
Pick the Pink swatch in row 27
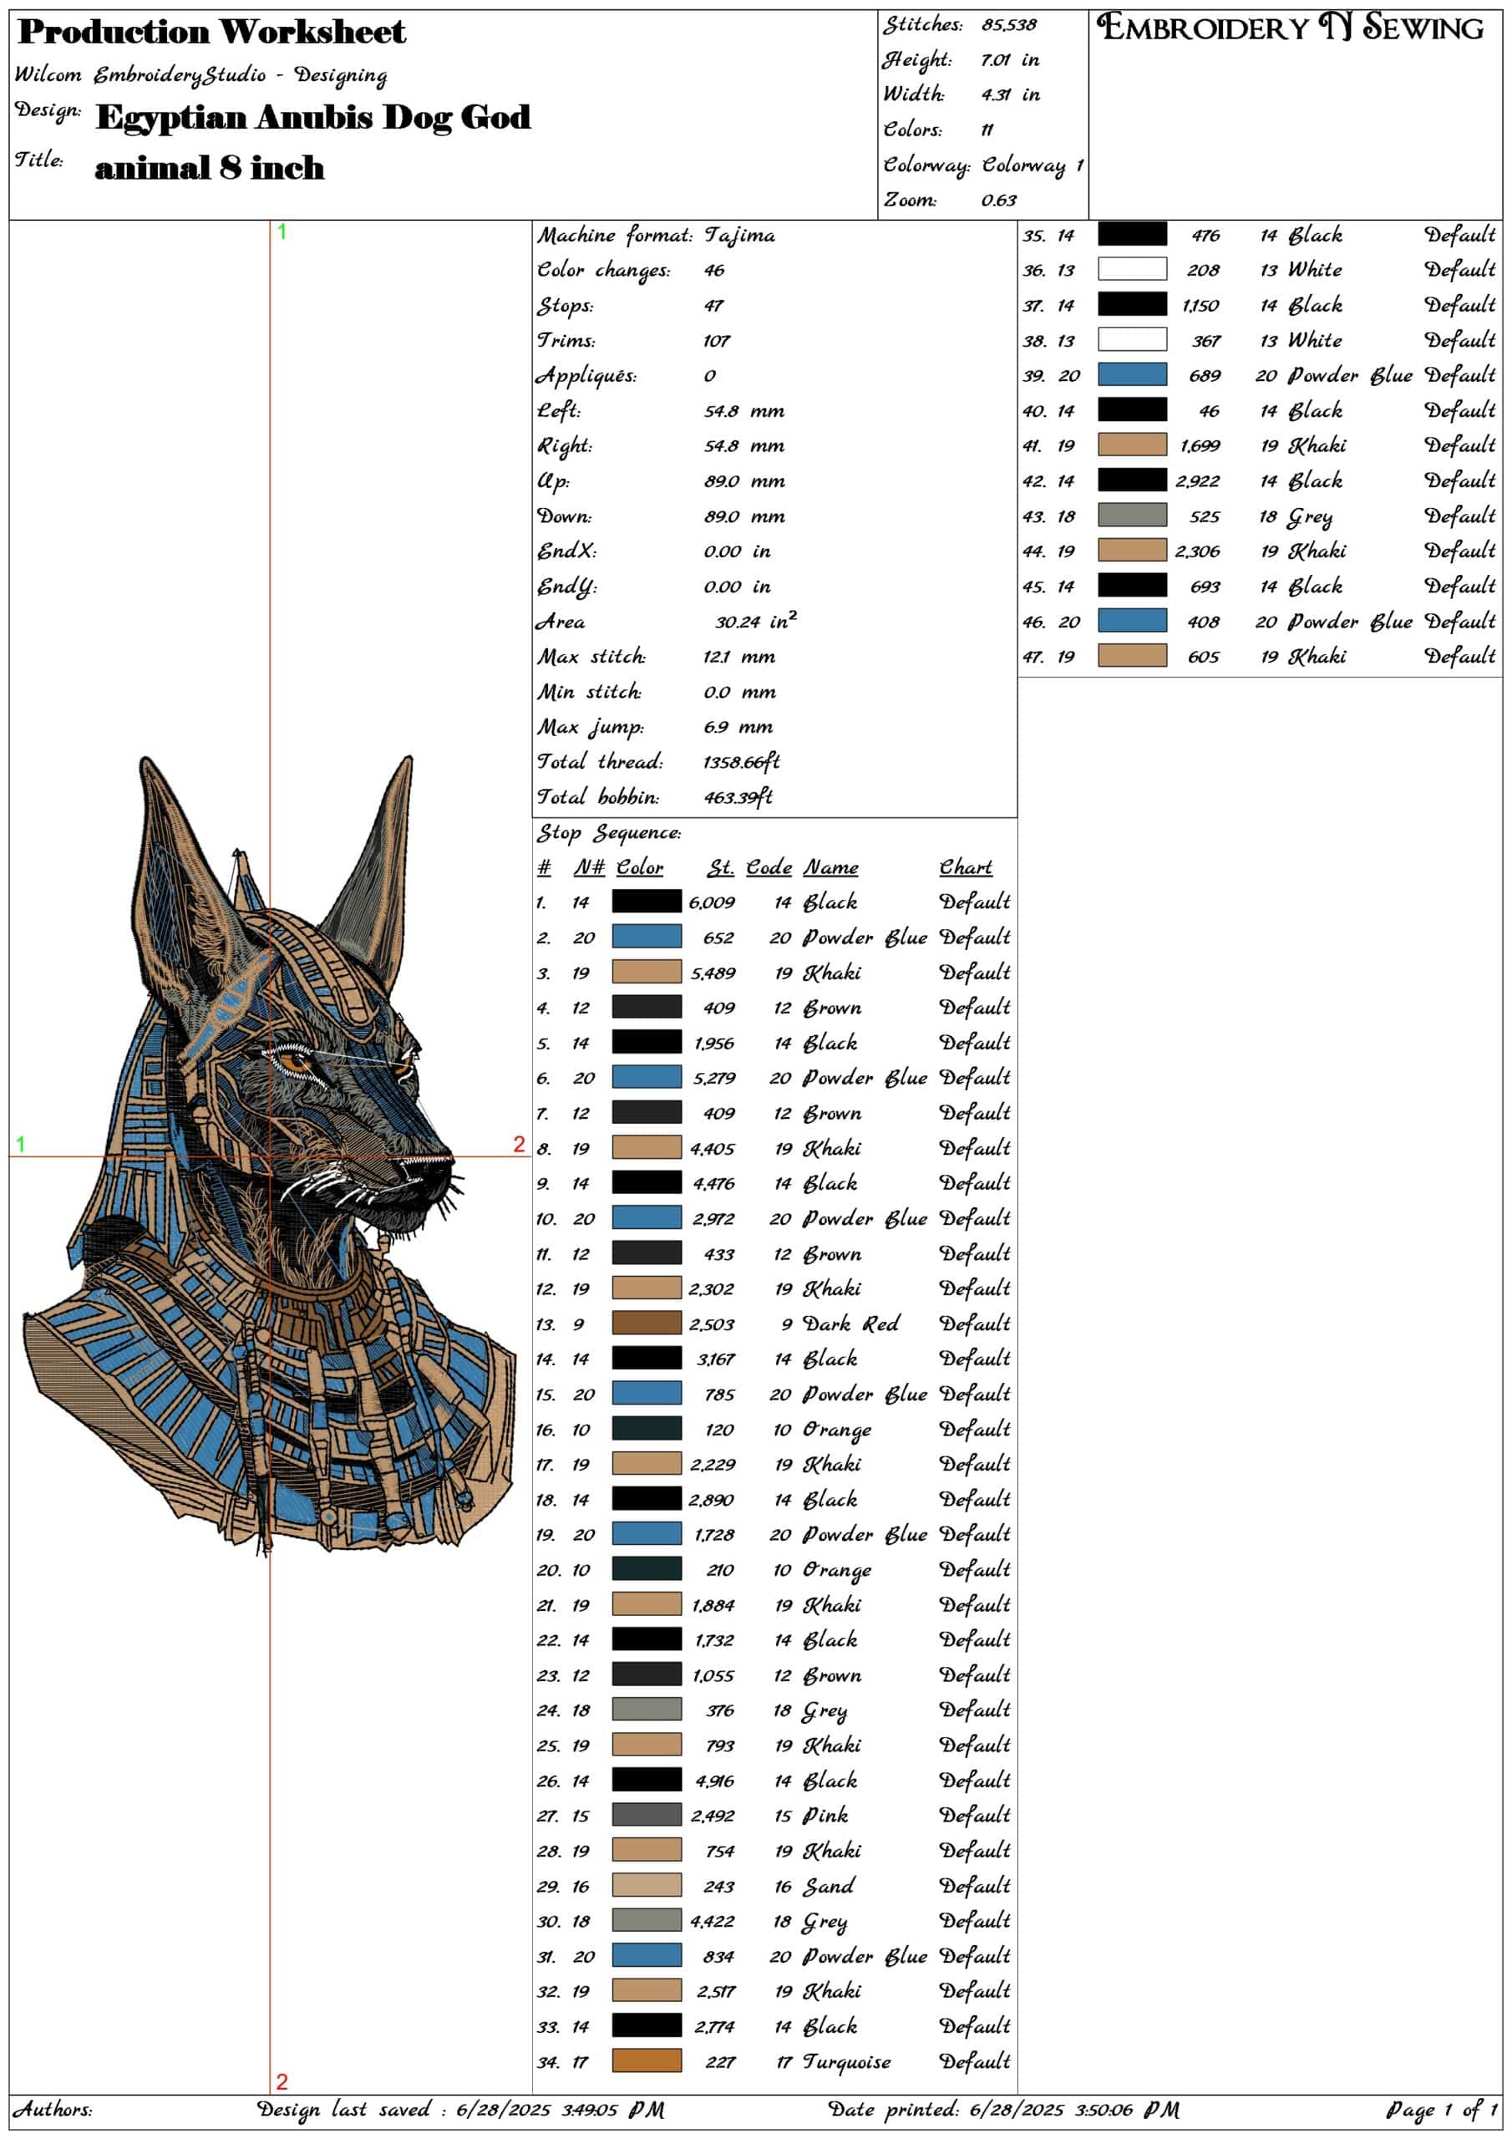[x=647, y=1815]
